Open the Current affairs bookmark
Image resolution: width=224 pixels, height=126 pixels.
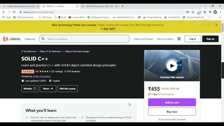[77, 17]
